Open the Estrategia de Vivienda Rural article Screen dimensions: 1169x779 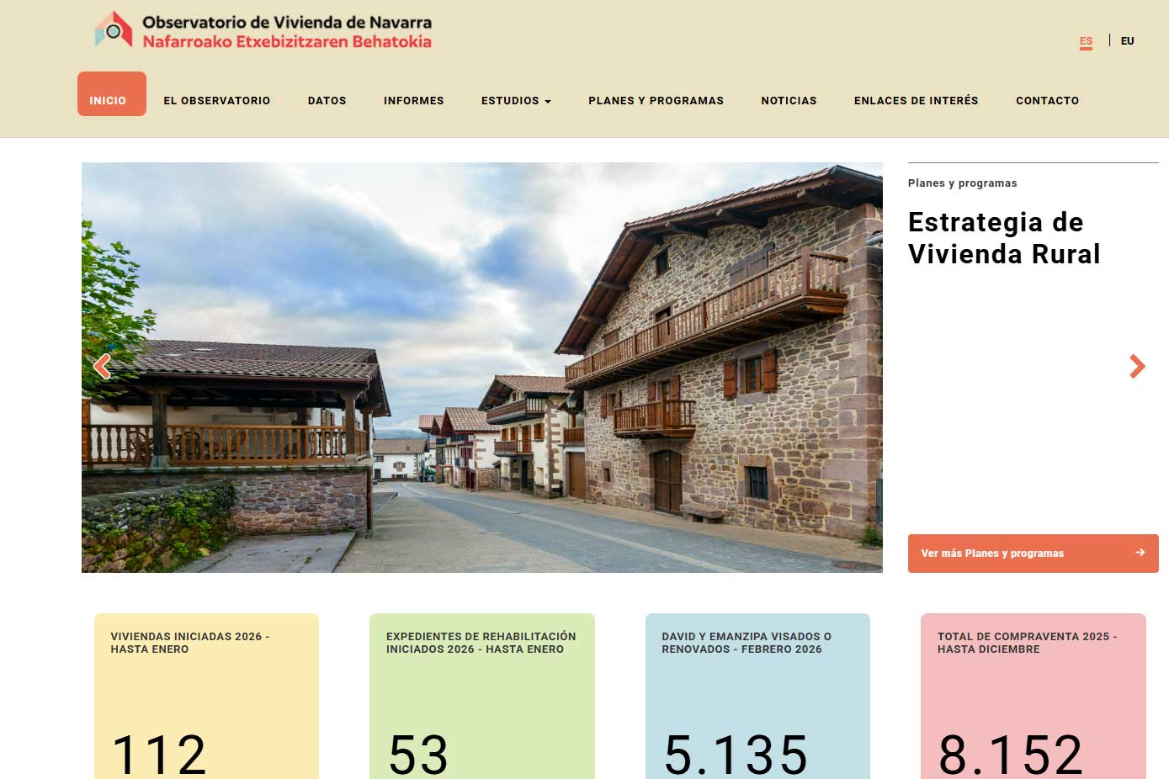1003,238
